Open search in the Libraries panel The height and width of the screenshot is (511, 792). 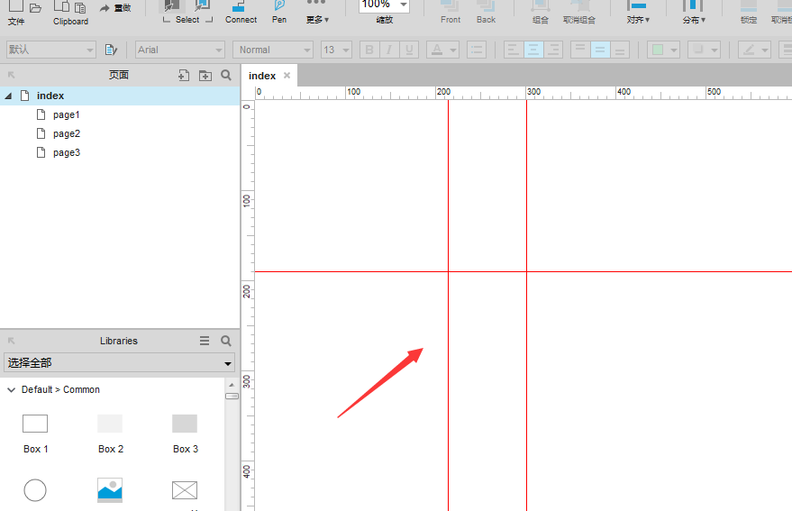coord(226,341)
